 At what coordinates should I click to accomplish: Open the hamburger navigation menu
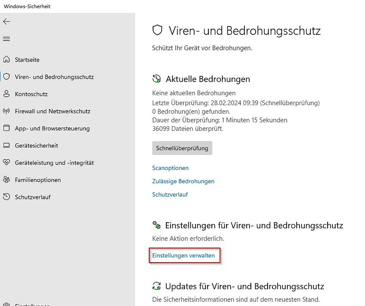pyautogui.click(x=6, y=39)
